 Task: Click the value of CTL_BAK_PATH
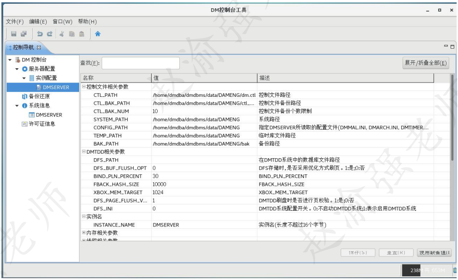tap(204, 103)
